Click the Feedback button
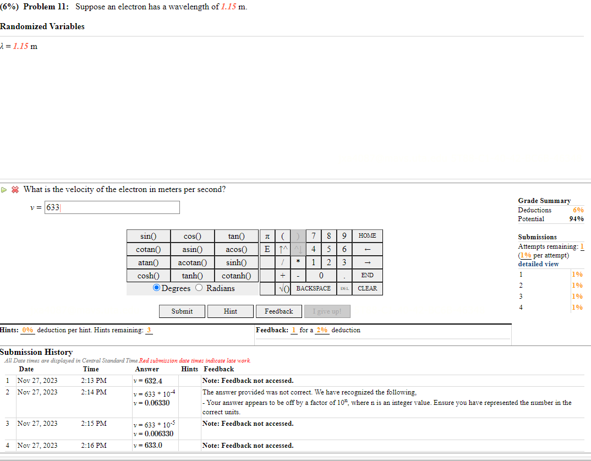Viewport: 591px width, 461px height. pos(279,311)
